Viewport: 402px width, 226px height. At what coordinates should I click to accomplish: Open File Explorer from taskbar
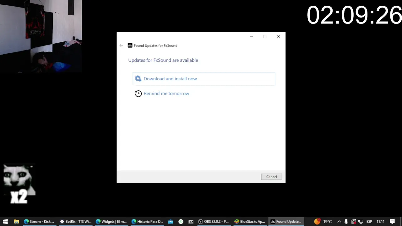(17, 222)
